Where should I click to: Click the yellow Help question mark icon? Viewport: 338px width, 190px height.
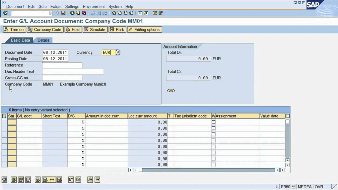click(x=155, y=13)
